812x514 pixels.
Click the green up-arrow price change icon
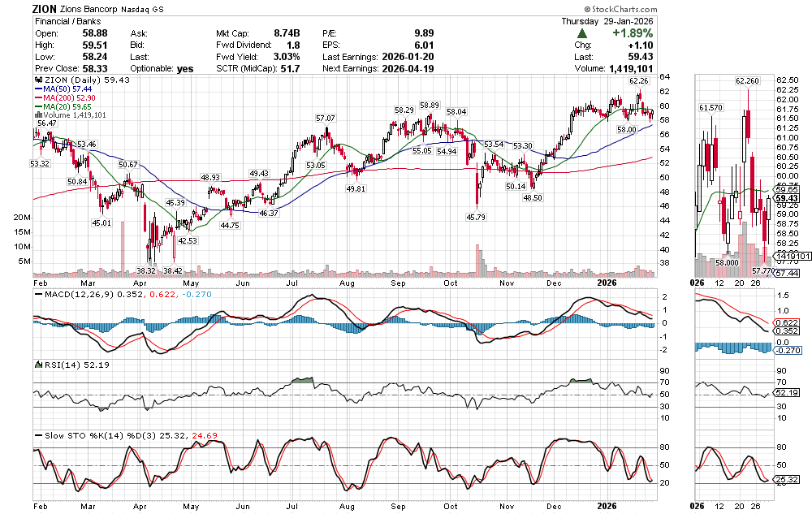tap(583, 33)
